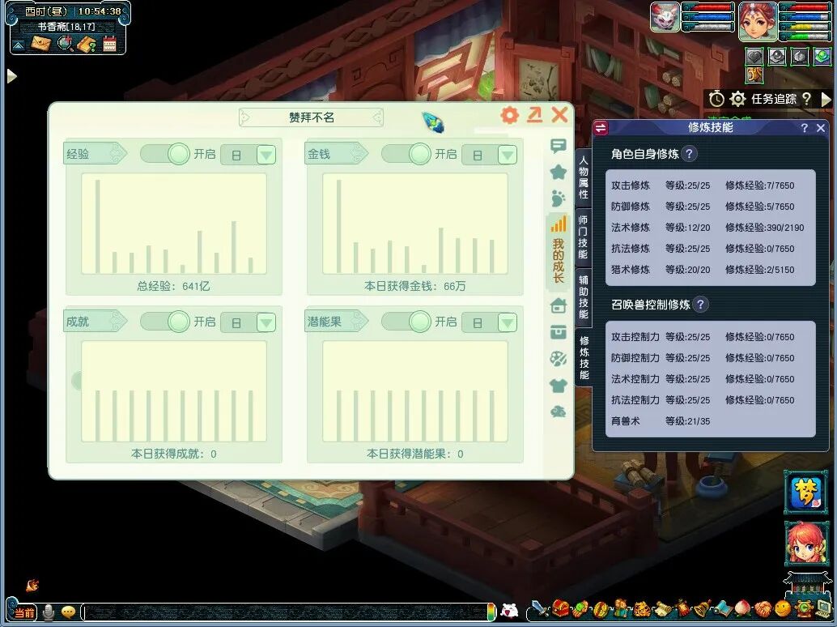Switch to the 师门技能 tab
The image size is (837, 627).
pyautogui.click(x=584, y=237)
